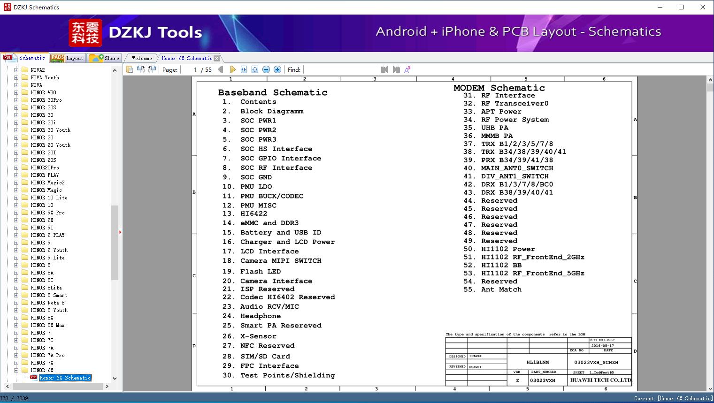Click the tree panel scroll down arrow

(115, 378)
